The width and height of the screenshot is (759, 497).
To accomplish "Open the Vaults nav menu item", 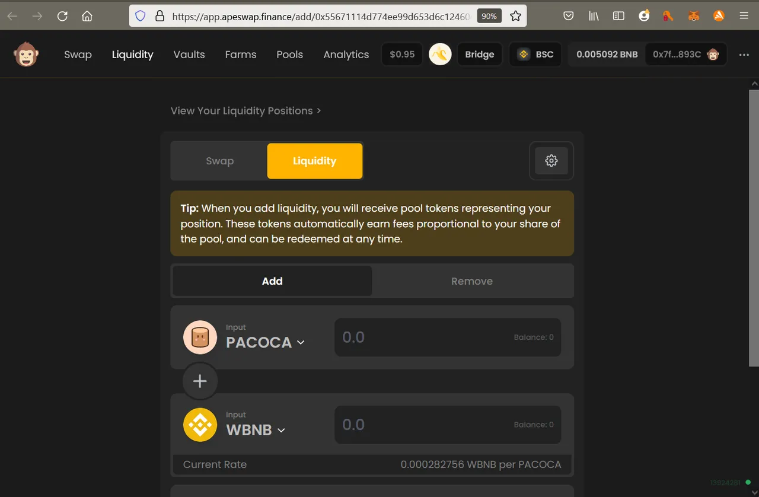I will 189,55.
